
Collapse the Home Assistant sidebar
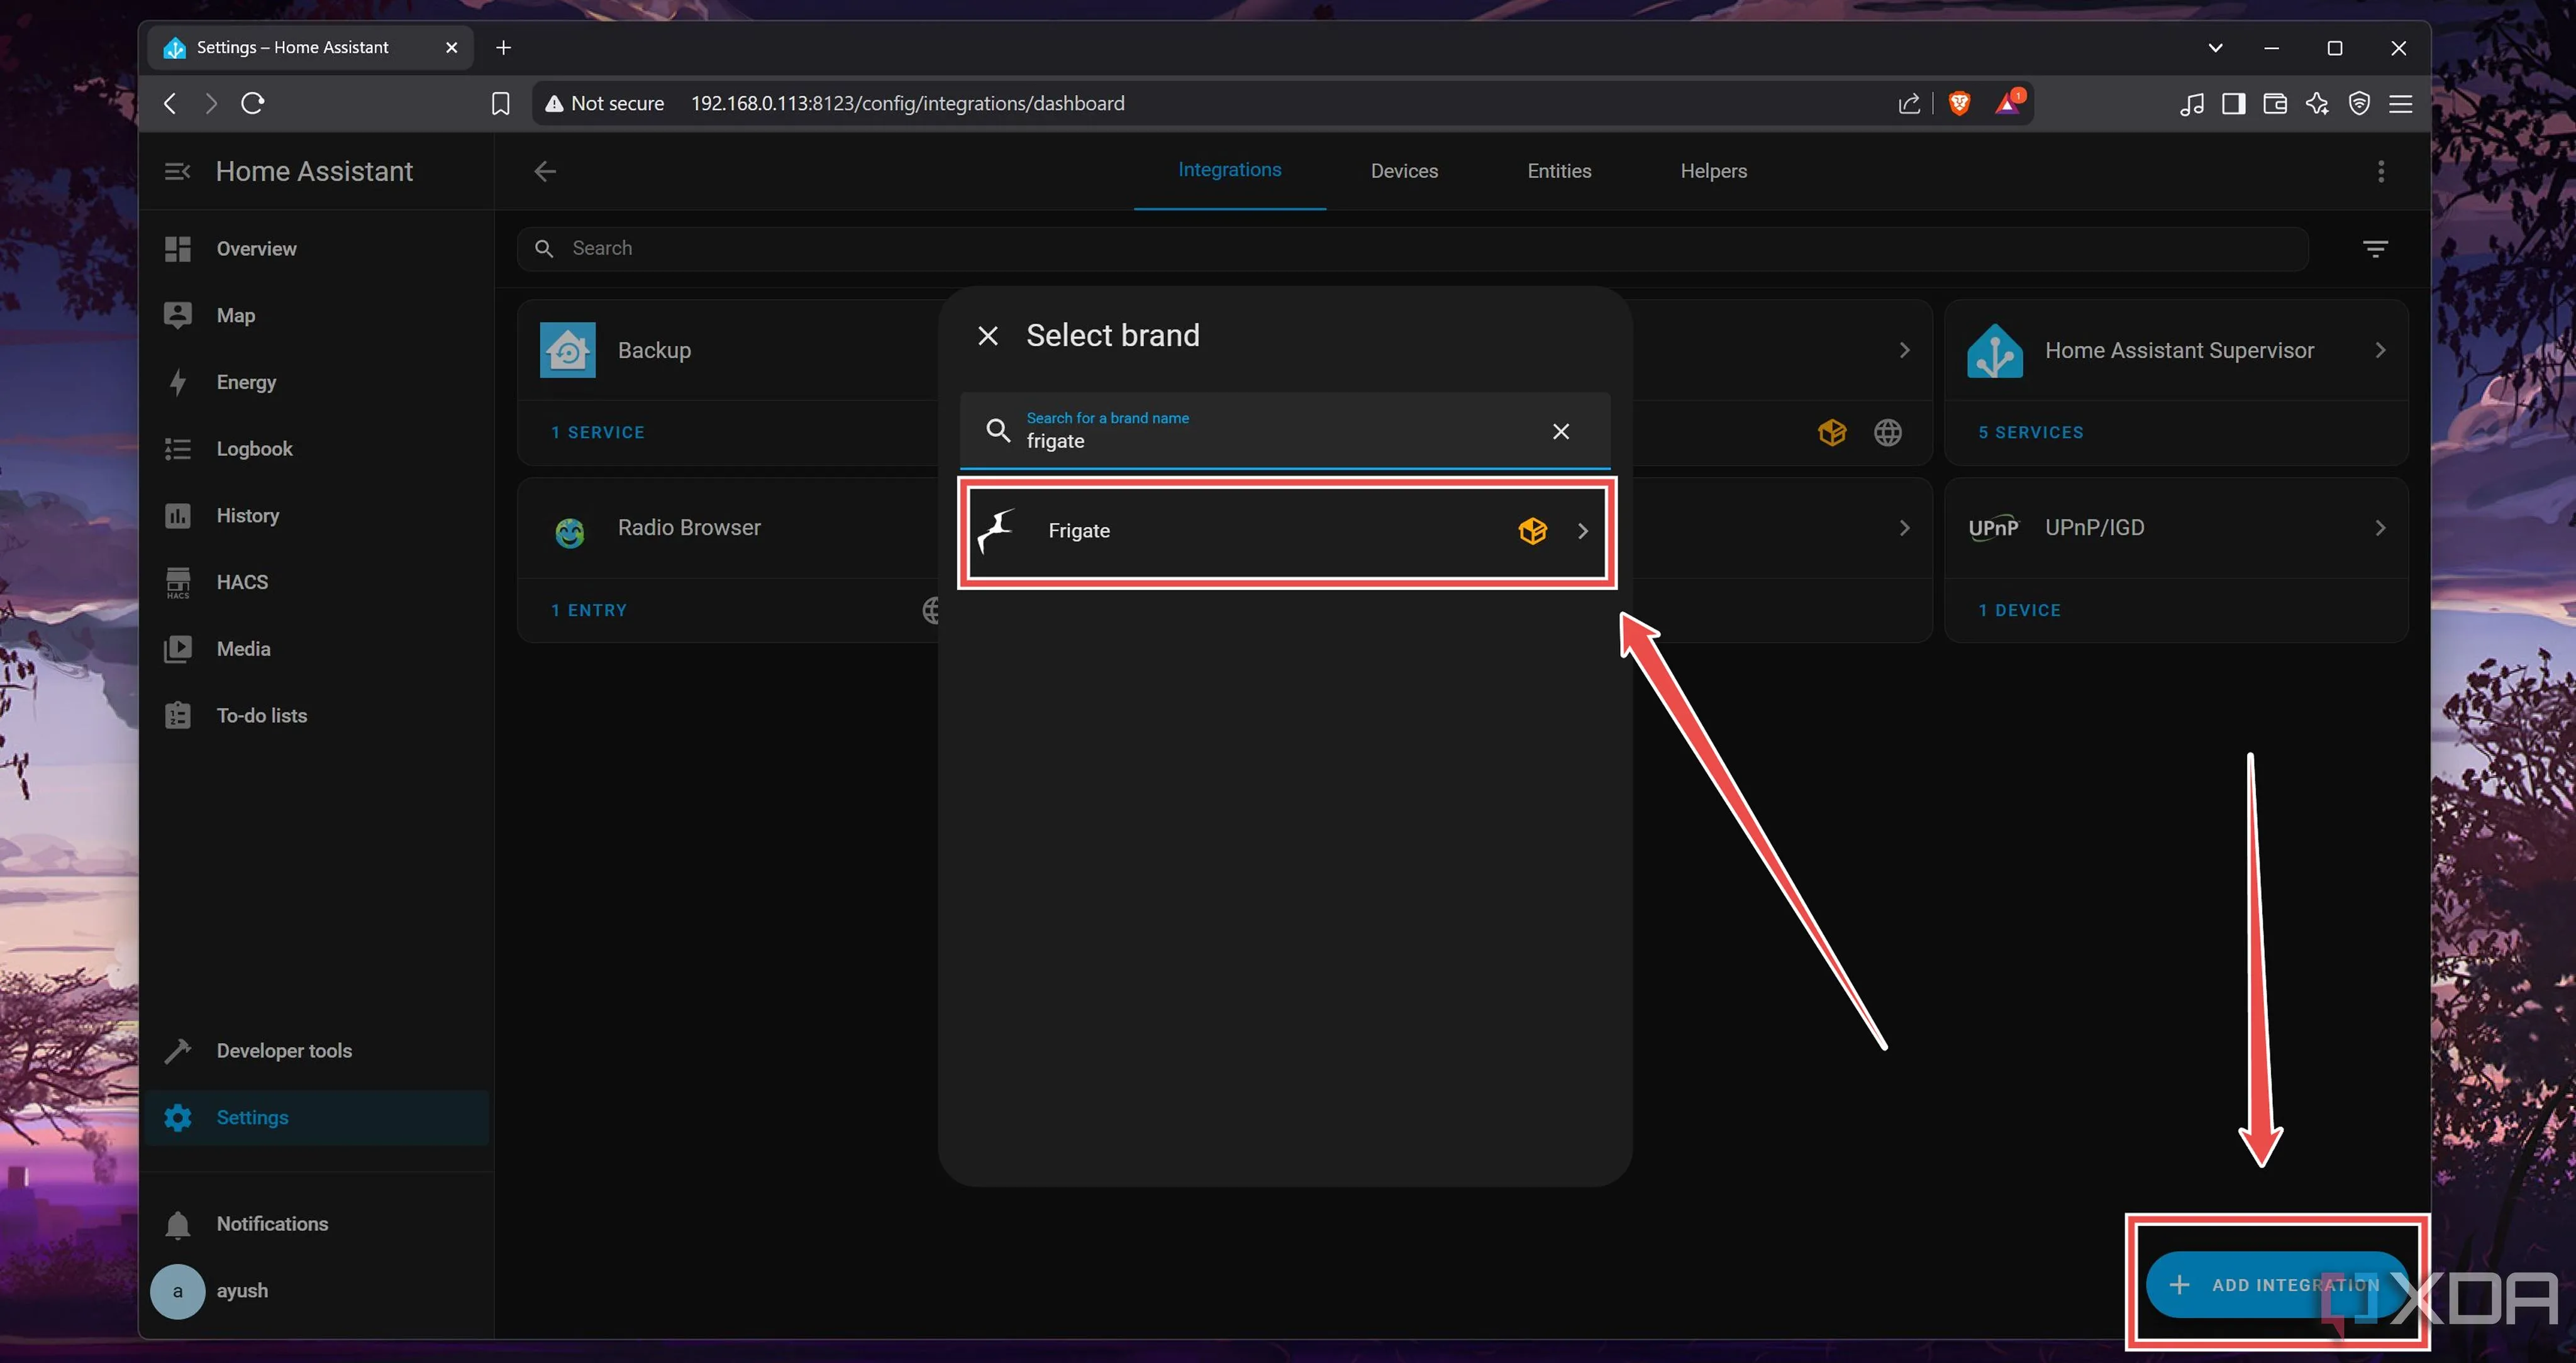[177, 171]
